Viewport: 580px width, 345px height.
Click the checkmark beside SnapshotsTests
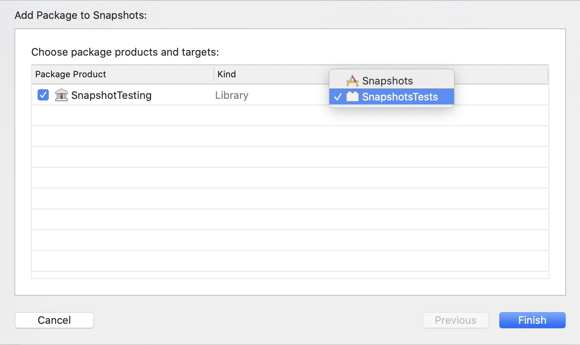point(338,96)
